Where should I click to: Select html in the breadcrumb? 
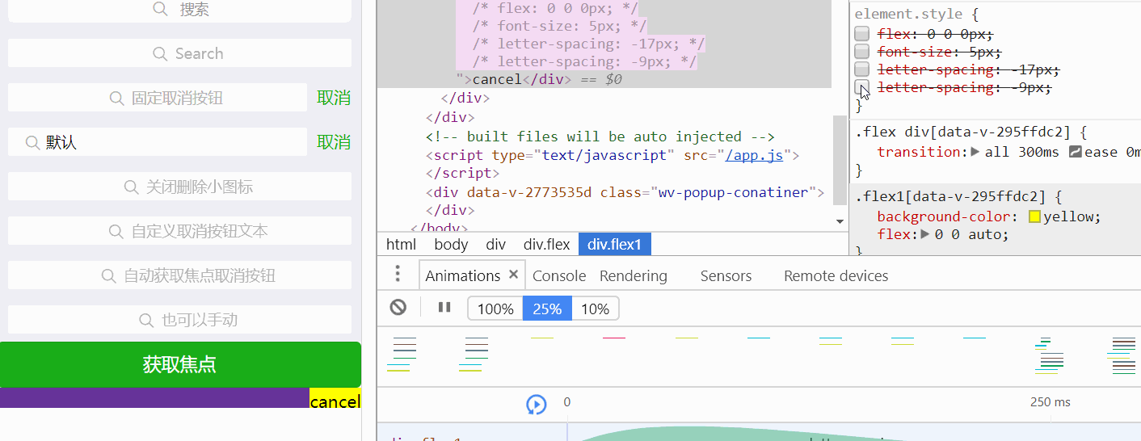[x=401, y=245]
